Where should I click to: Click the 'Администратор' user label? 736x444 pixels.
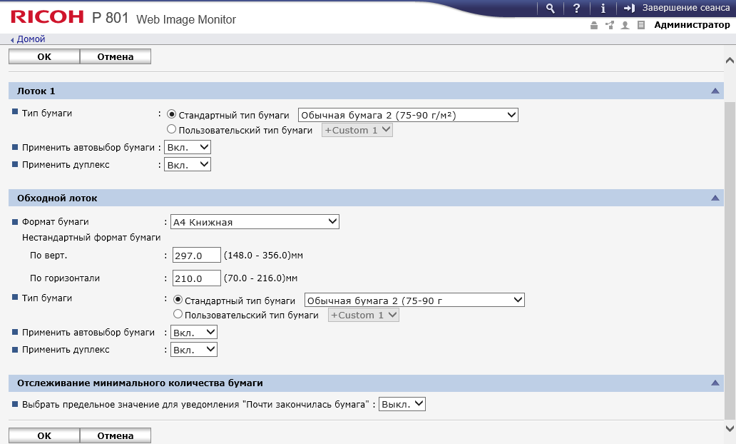pos(692,25)
